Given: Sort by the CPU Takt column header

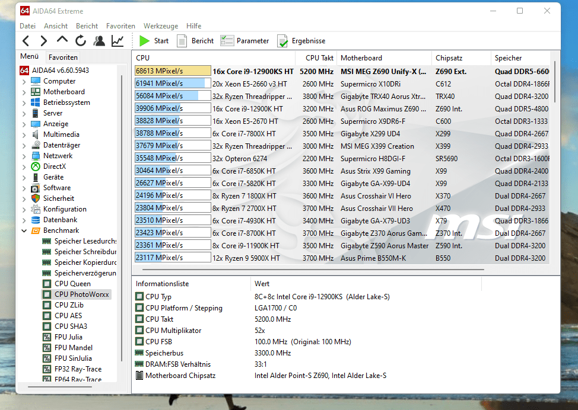Looking at the screenshot, I should (x=316, y=58).
